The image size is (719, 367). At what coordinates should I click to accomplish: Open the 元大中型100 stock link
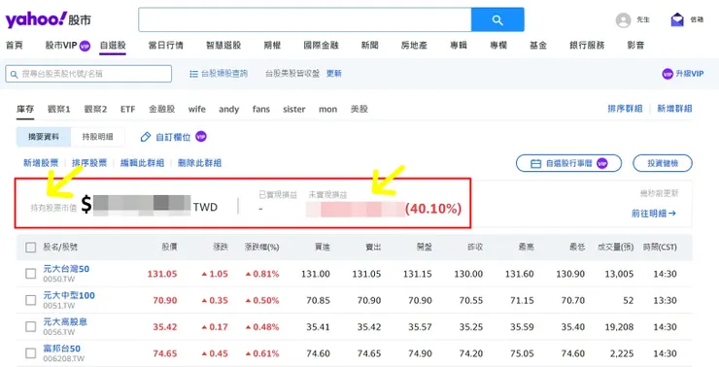pyautogui.click(x=69, y=295)
